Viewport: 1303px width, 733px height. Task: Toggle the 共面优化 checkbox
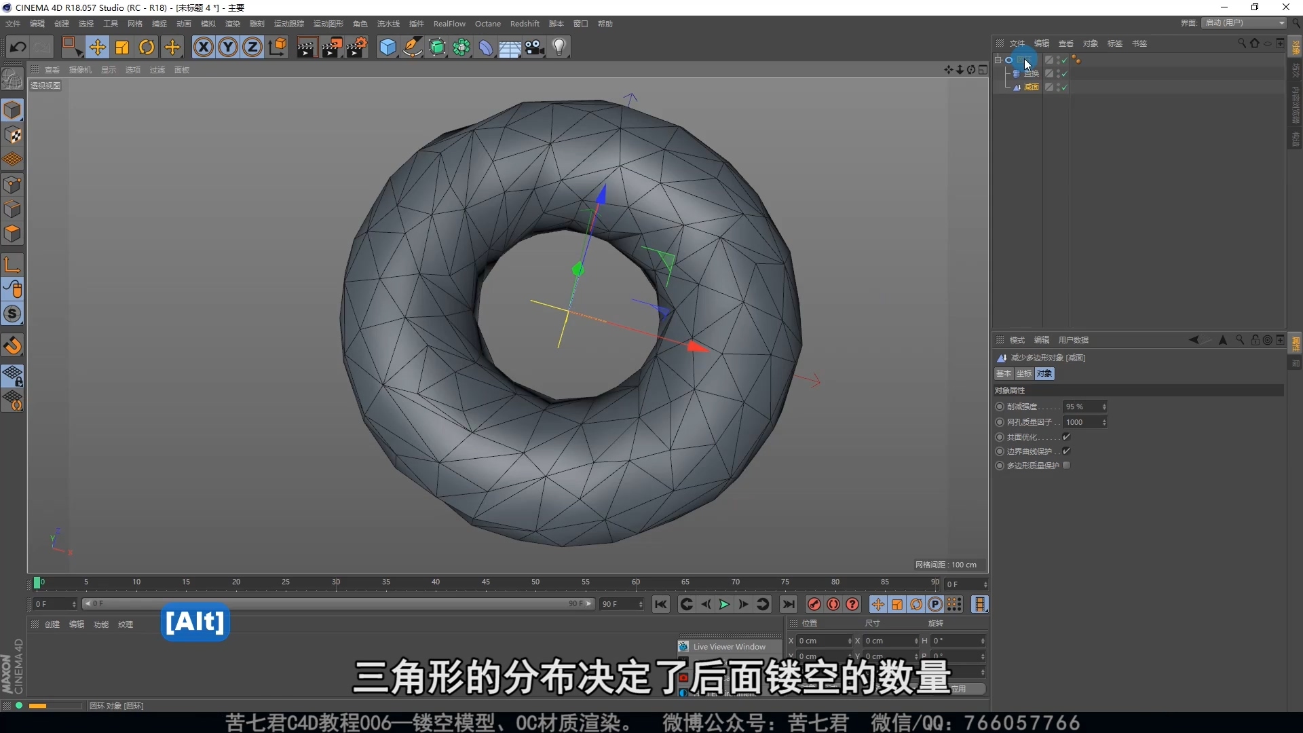[1066, 437]
